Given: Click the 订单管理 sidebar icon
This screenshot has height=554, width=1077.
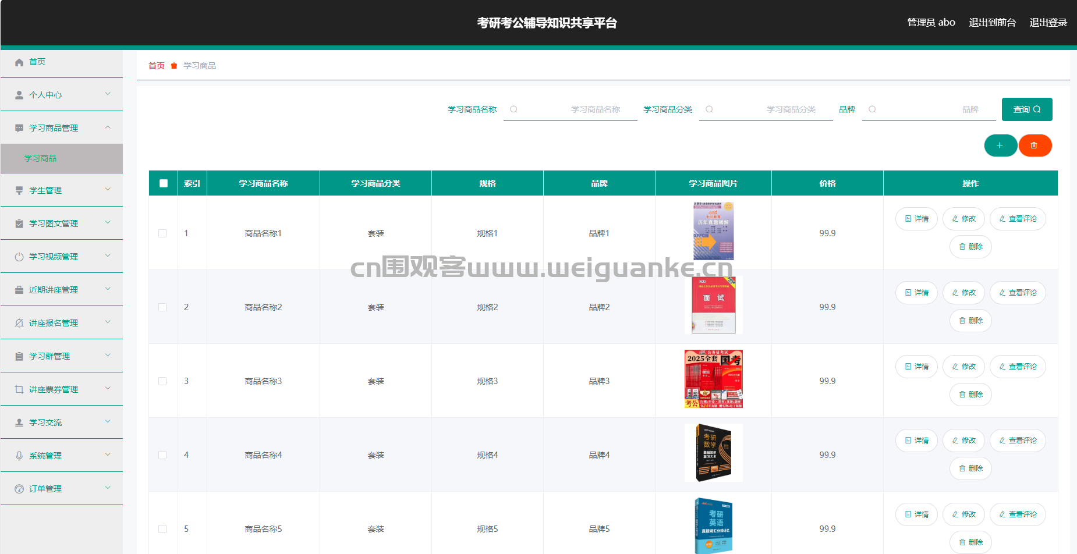Looking at the screenshot, I should click(x=19, y=489).
